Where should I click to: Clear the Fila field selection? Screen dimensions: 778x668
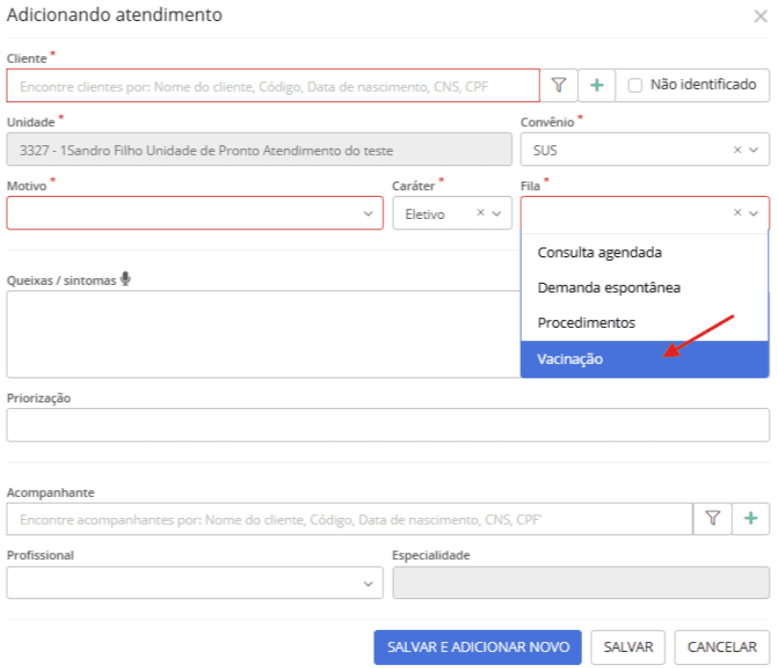(x=737, y=213)
